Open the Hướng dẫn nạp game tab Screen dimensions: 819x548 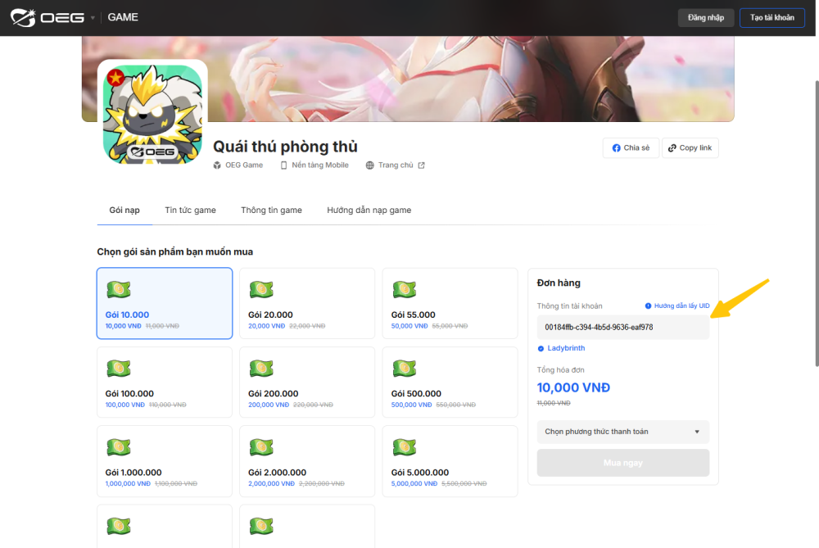369,211
